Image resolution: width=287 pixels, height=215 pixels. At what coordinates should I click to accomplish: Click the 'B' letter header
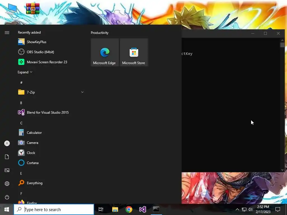tap(21, 103)
